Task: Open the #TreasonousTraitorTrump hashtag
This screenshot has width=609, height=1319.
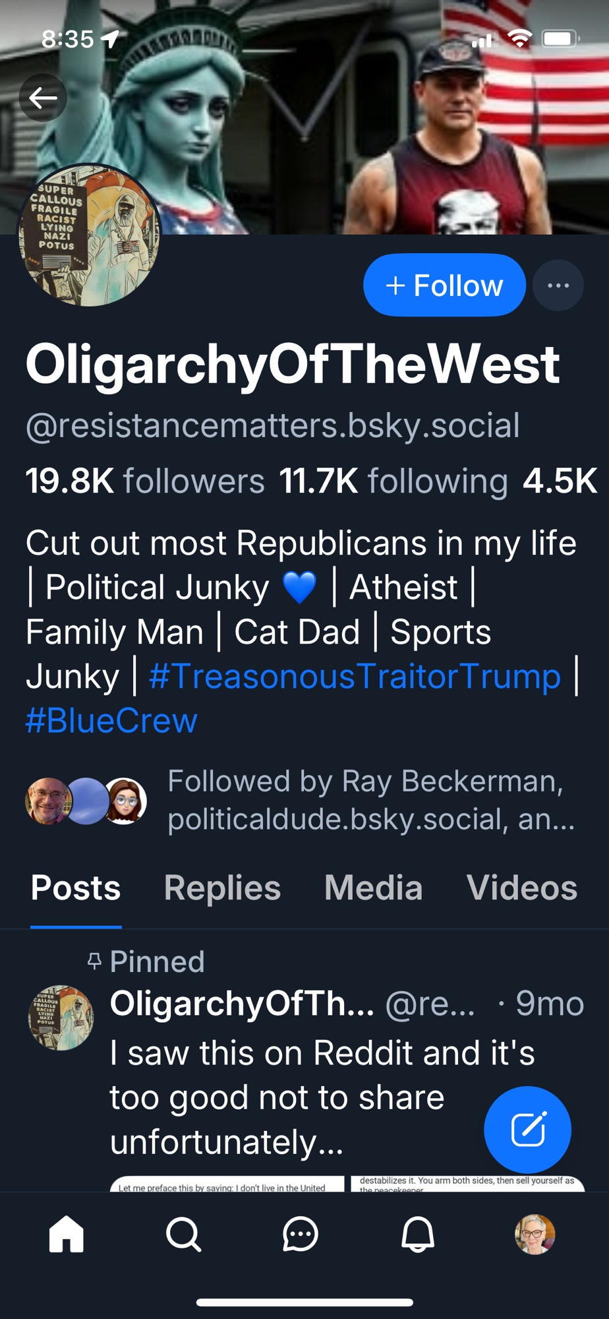Action: 355,676
